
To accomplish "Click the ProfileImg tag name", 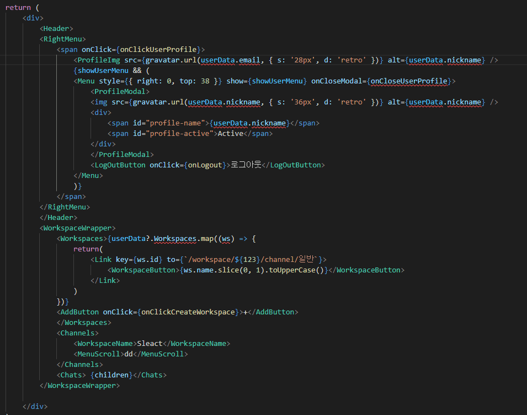I will coord(99,60).
